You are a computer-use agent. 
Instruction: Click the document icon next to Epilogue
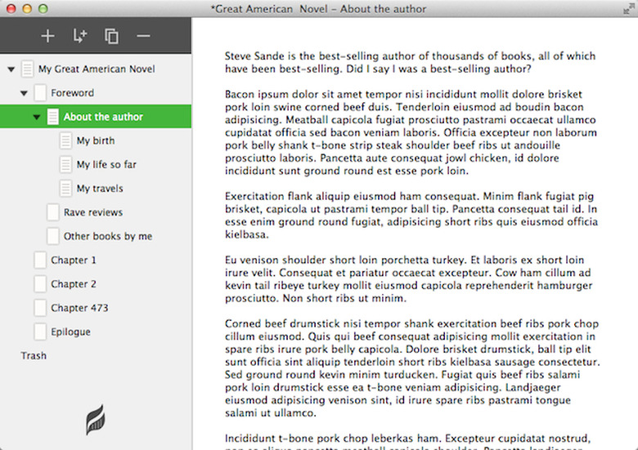coord(40,332)
